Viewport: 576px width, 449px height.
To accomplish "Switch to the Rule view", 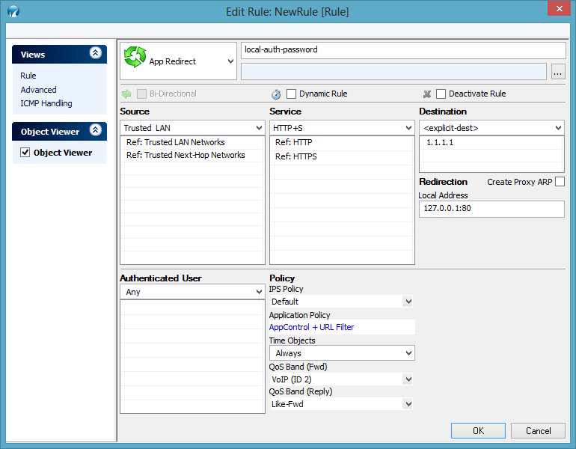I will [28, 76].
